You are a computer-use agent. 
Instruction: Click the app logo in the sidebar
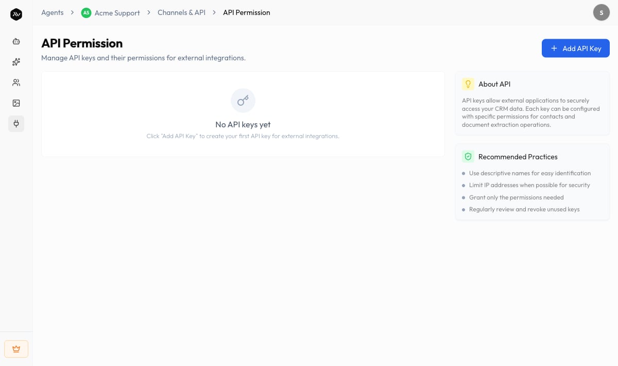point(16,14)
